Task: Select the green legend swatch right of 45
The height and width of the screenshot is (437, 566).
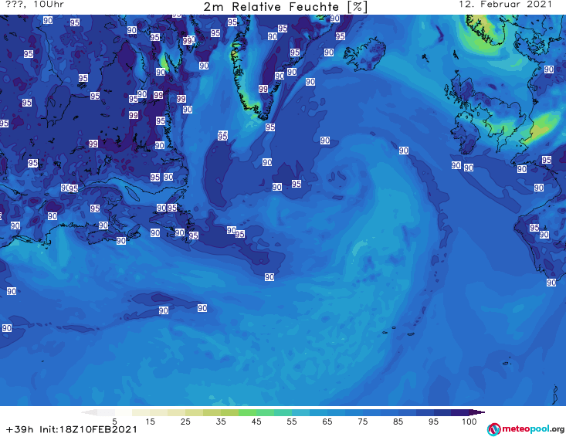Action: pos(265,412)
